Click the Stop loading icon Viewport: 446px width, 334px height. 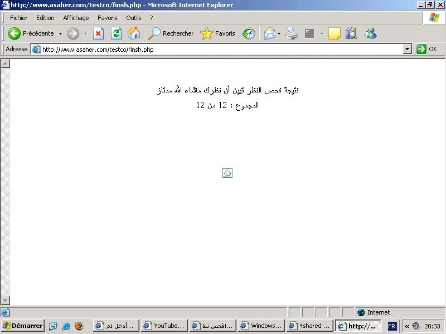[98, 33]
